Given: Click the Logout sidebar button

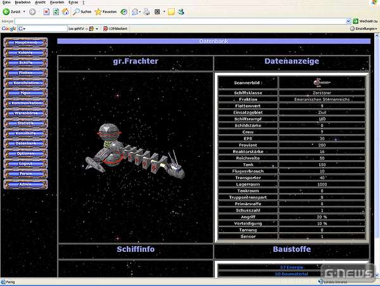Looking at the screenshot, I should click(x=26, y=164).
